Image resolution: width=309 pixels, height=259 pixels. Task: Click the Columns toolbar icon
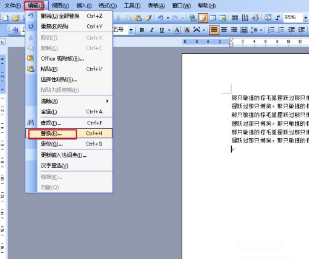point(235,18)
